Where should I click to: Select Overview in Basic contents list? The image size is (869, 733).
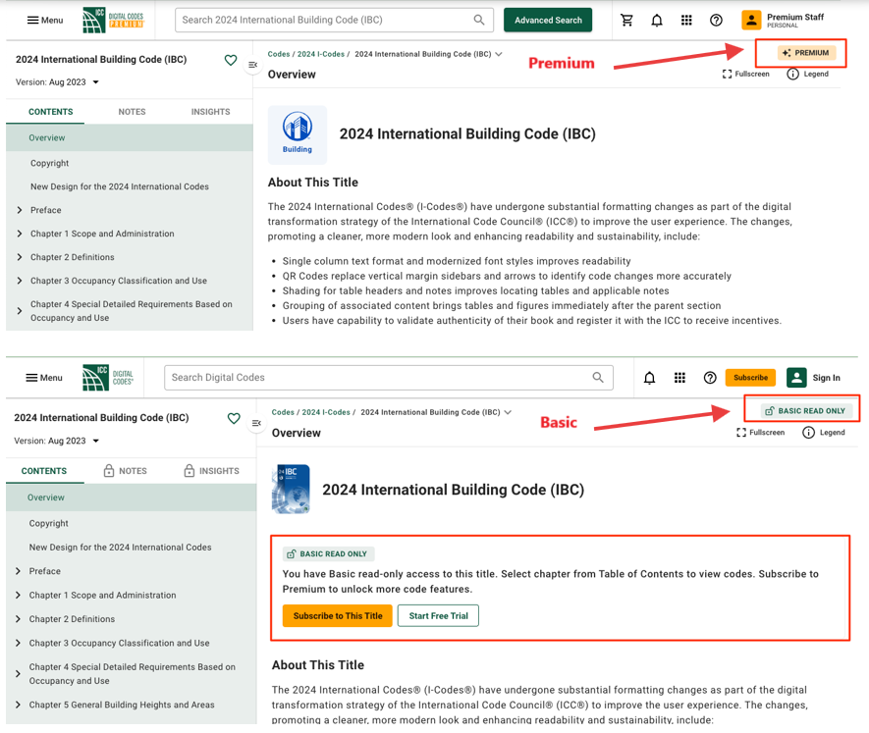[131, 497]
